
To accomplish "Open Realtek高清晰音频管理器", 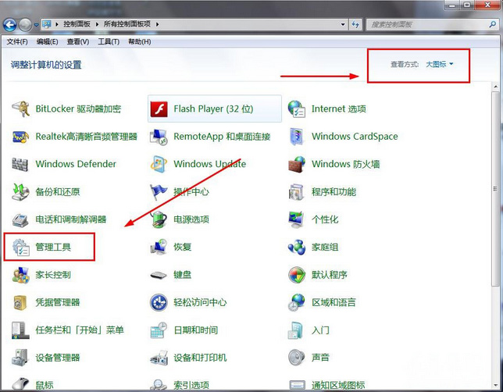I will (85, 137).
